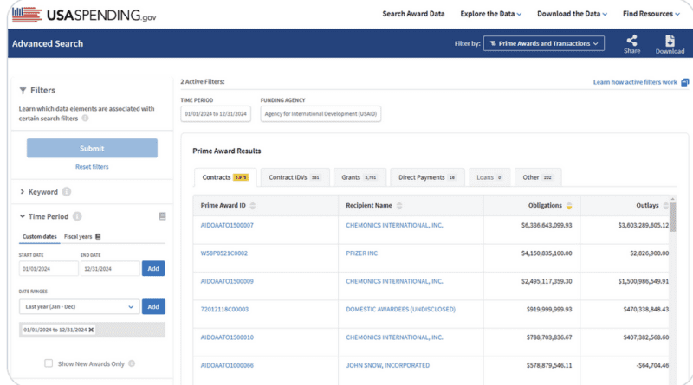
Task: Click the End Date input field
Action: pyautogui.click(x=110, y=268)
